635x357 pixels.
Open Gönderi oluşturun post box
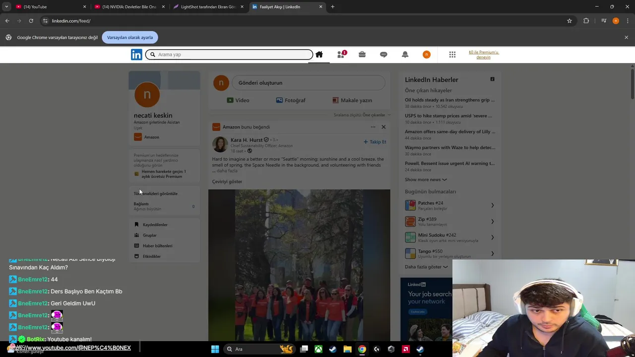point(308,83)
